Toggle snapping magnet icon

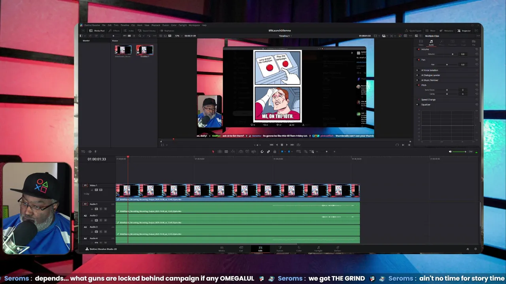[262, 151]
